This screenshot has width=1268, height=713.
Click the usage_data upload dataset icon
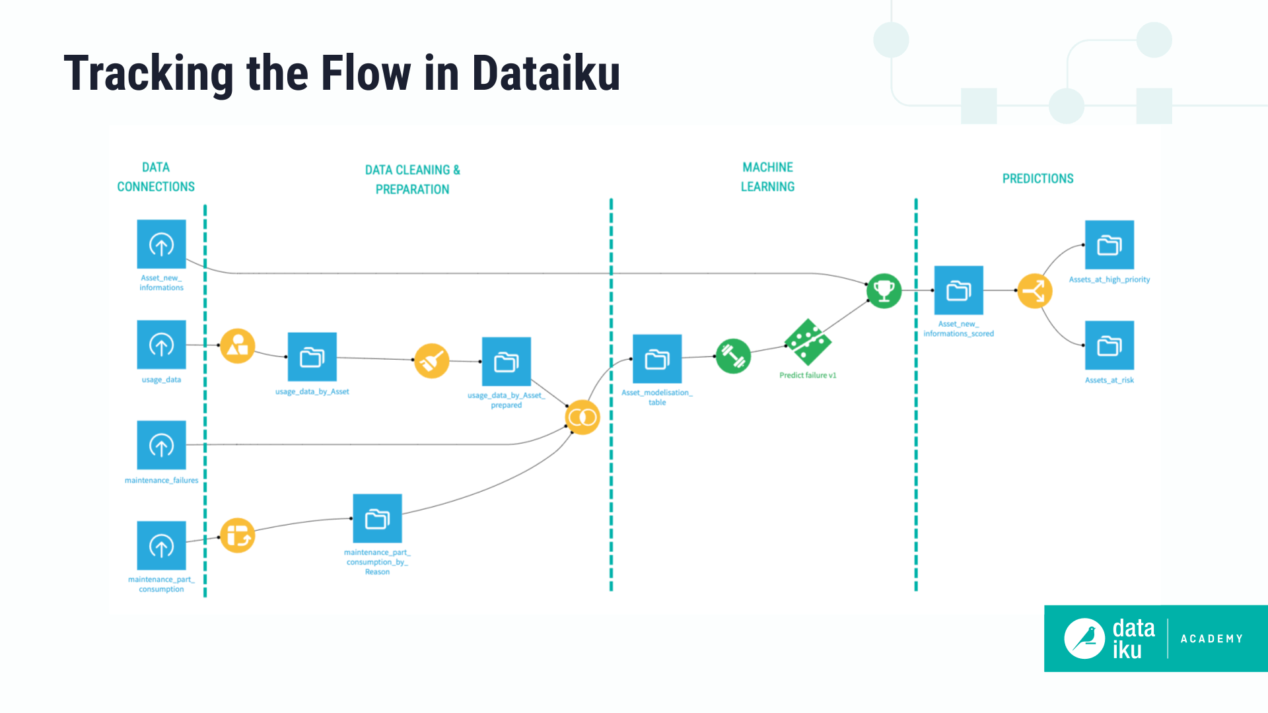coord(161,345)
